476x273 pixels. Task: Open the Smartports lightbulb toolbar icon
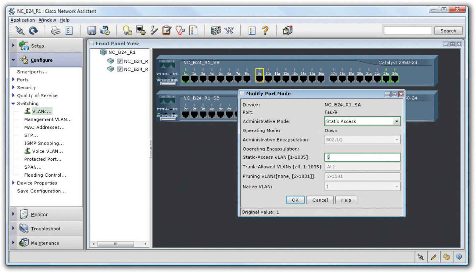tap(127, 31)
